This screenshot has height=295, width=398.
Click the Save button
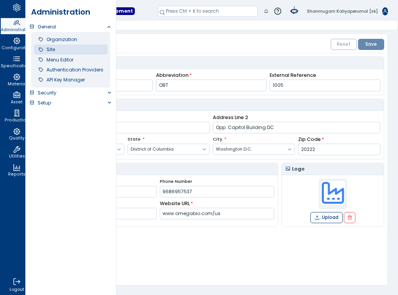point(371,45)
